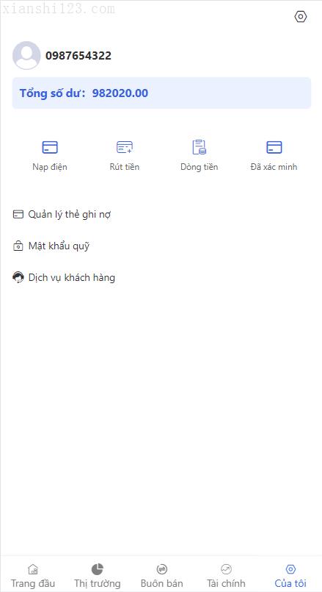
Task: Open settings via the hexagon gear icon
Action: (301, 17)
